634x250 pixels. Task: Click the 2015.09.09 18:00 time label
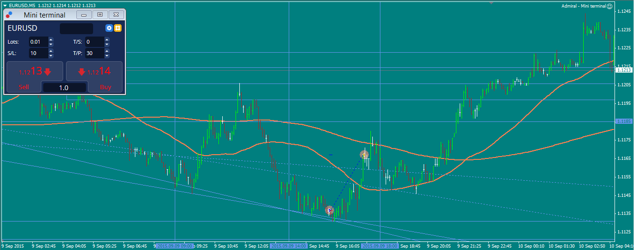click(380, 246)
